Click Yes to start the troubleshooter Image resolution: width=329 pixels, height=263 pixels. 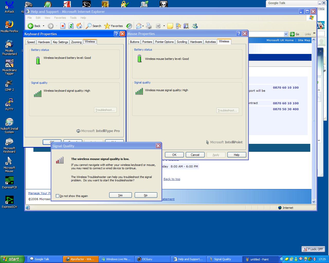click(120, 195)
